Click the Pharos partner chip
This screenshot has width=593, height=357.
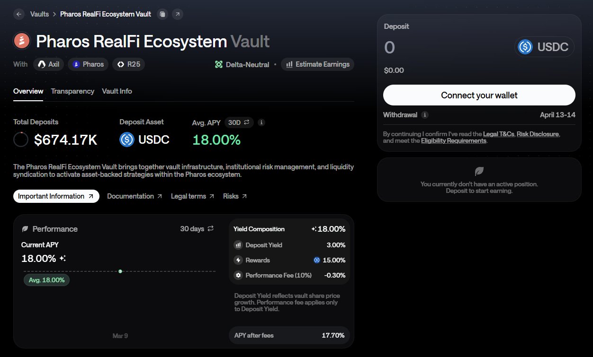tap(89, 64)
